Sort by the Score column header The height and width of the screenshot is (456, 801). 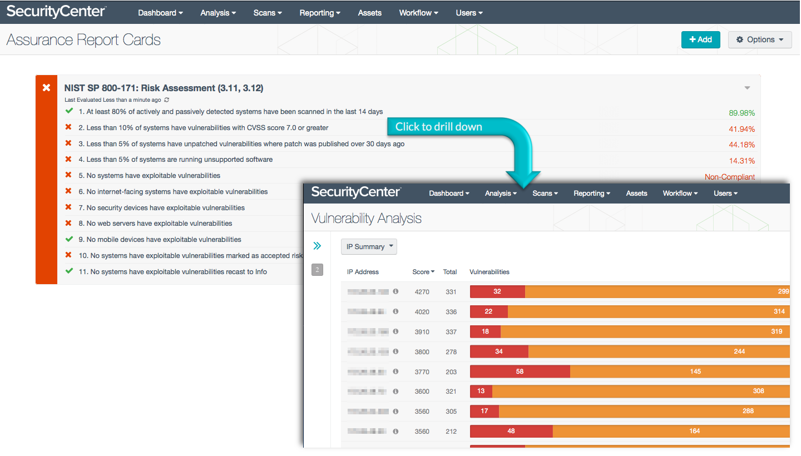423,272
